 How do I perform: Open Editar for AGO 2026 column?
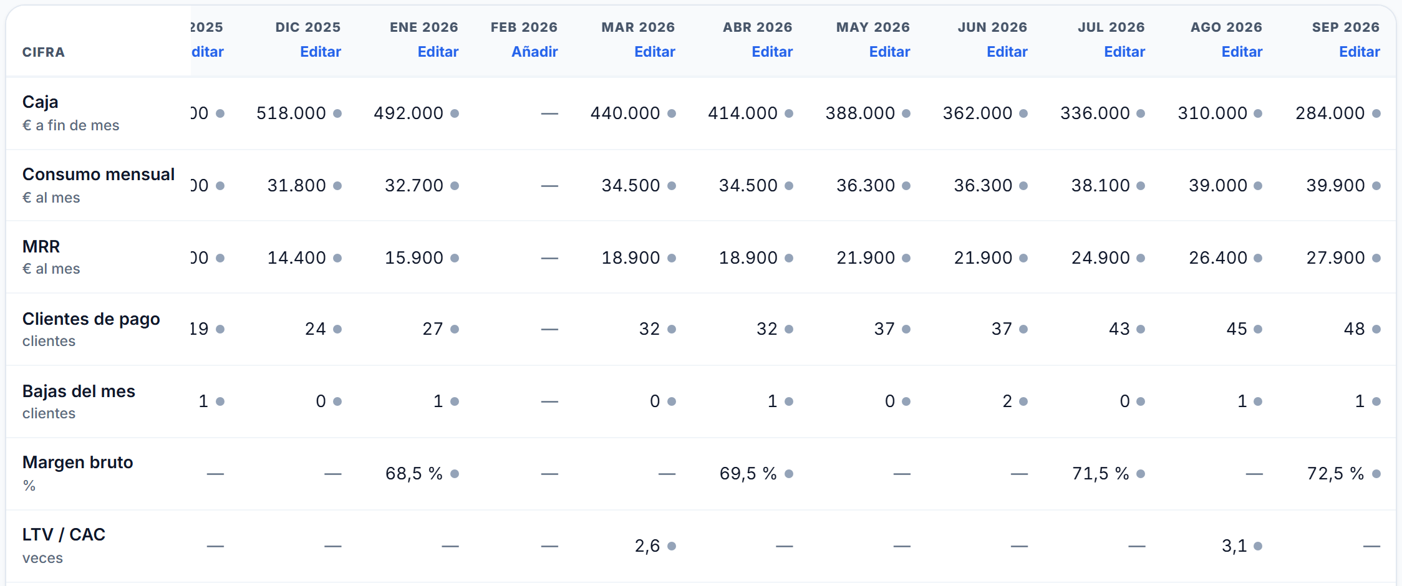(x=1242, y=52)
